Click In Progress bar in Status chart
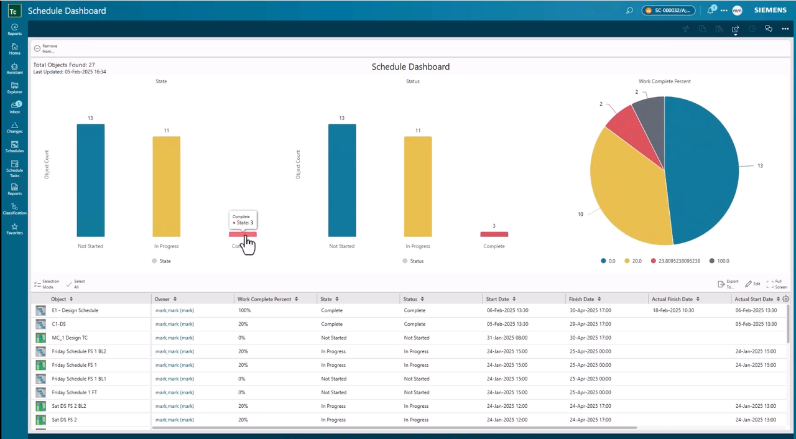 click(x=418, y=187)
